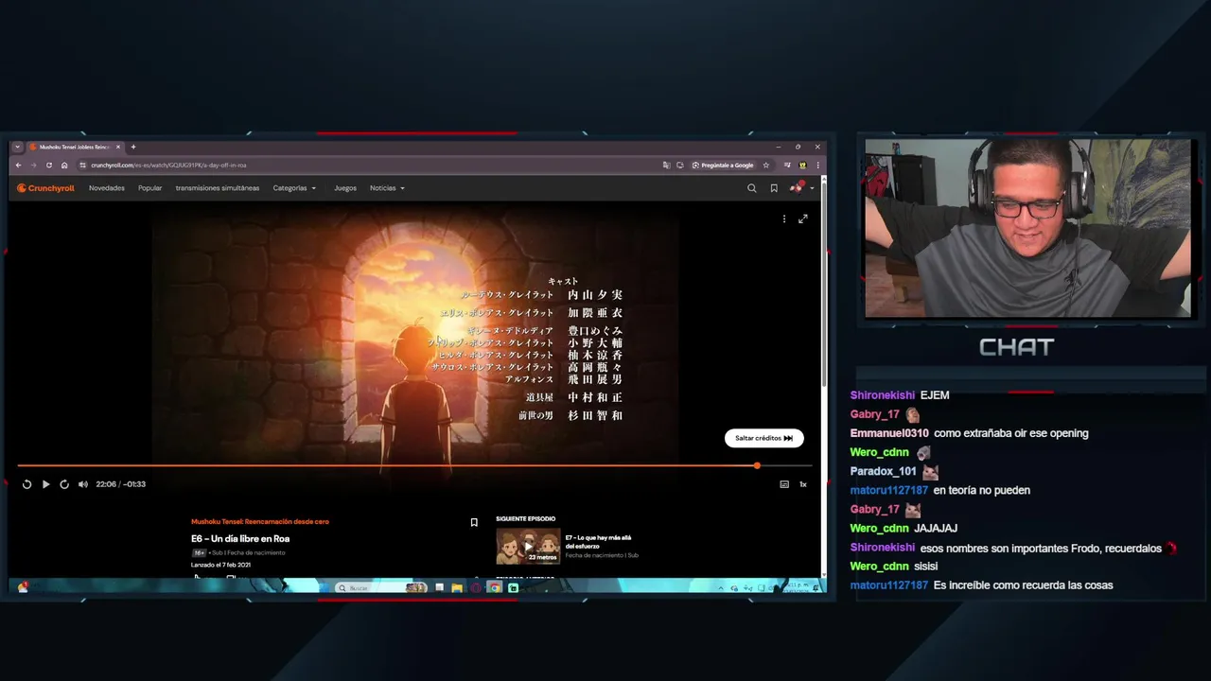Click Shironekishi's EJEM chat message
Screen dimensions: 1211x681
point(935,395)
